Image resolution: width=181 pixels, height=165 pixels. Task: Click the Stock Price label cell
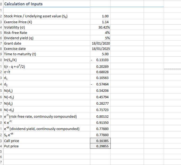47,16
